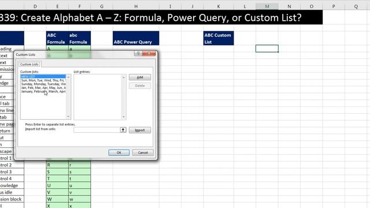Select column G header
Image resolution: width=370 pixels, height=208 pixels.
[x=102, y=6]
